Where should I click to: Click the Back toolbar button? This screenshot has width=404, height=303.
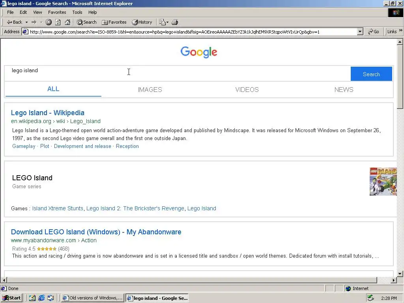(x=14, y=22)
